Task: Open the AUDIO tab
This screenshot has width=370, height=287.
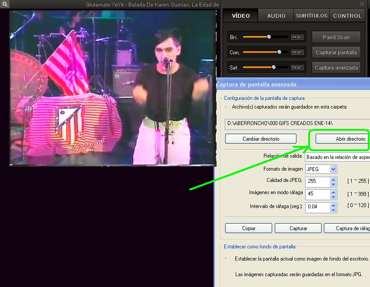Action: [x=276, y=16]
